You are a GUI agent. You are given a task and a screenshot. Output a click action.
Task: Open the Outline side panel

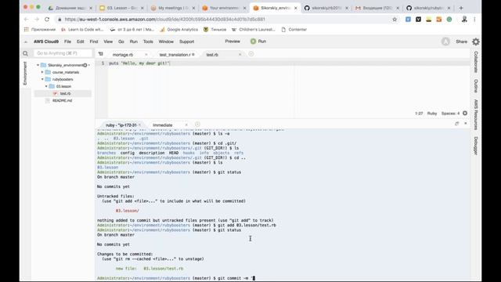click(476, 86)
